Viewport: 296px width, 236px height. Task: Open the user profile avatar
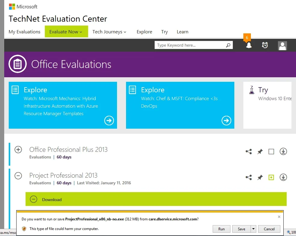pyautogui.click(x=282, y=46)
